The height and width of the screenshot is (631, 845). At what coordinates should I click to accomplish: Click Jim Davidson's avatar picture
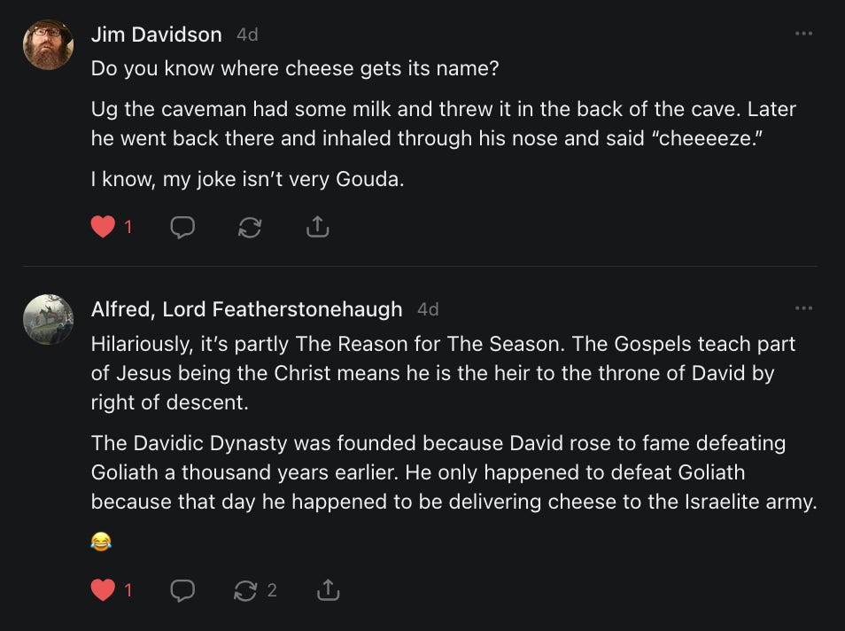[48, 44]
